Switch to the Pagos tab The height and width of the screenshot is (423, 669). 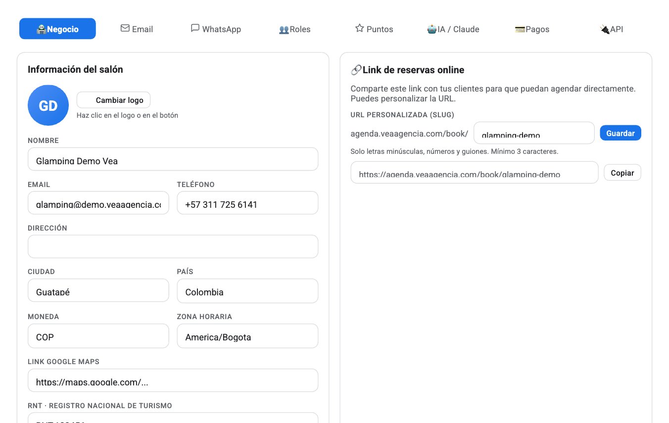tap(532, 29)
